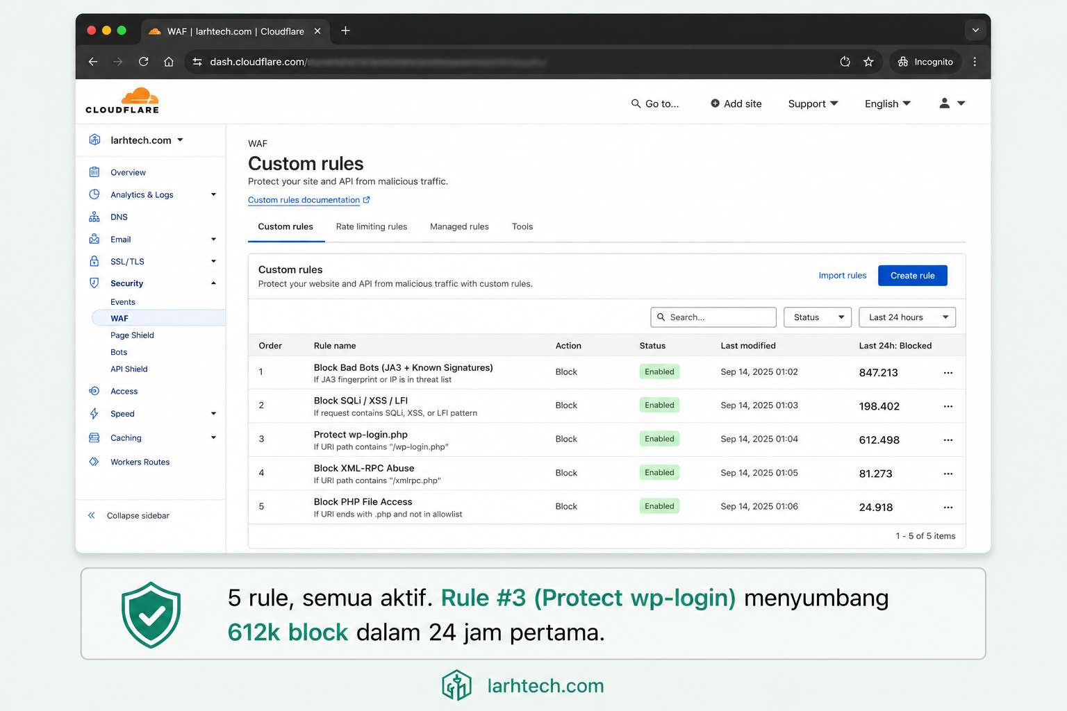Open actions menu for Block XML-RPC Abuse

pos(948,474)
